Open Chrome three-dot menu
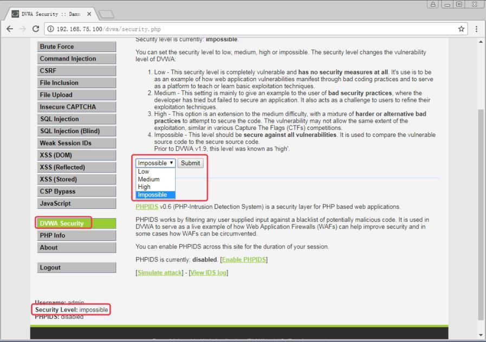Screen dimensions: 486x342 (x=476, y=29)
